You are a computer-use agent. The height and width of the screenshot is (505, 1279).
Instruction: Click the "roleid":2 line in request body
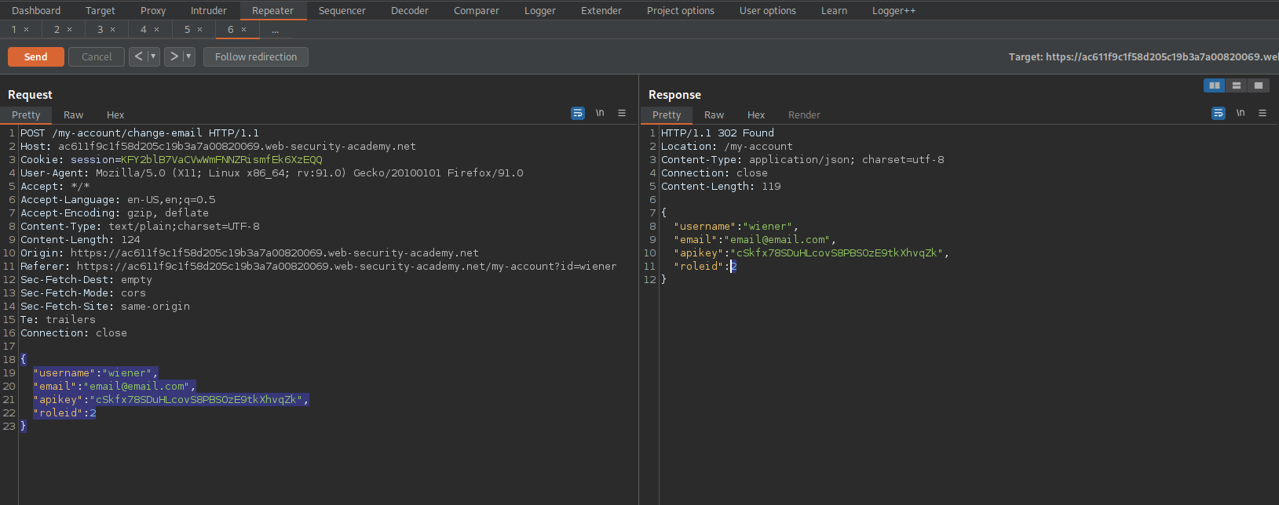tap(64, 413)
